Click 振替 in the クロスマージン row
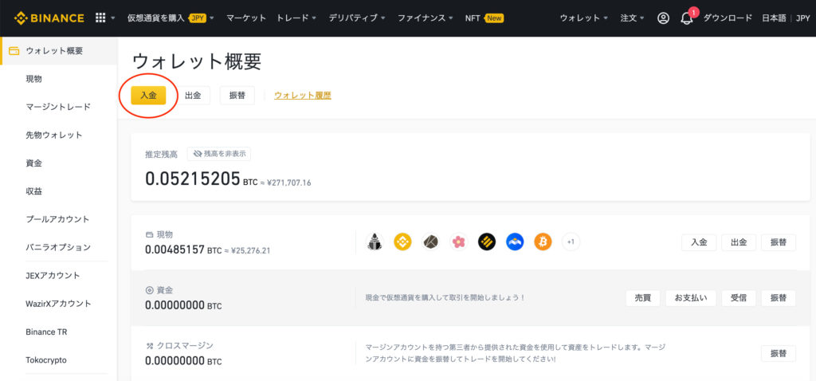The image size is (816, 381). (x=779, y=353)
